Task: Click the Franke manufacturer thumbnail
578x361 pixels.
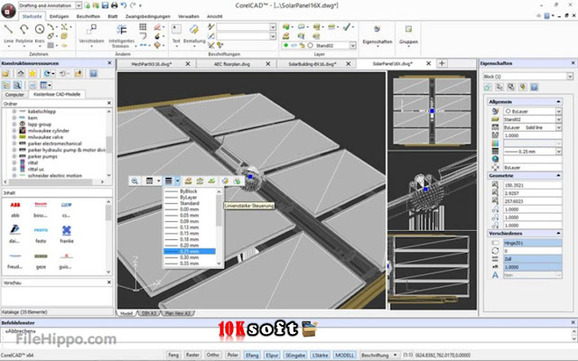Action: point(67,235)
